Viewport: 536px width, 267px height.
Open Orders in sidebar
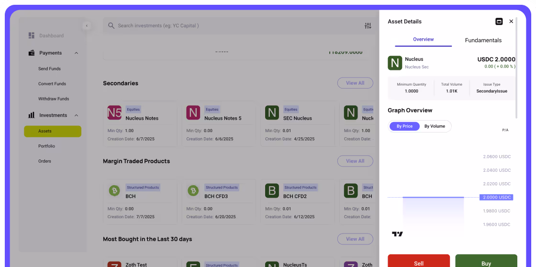pos(45,161)
